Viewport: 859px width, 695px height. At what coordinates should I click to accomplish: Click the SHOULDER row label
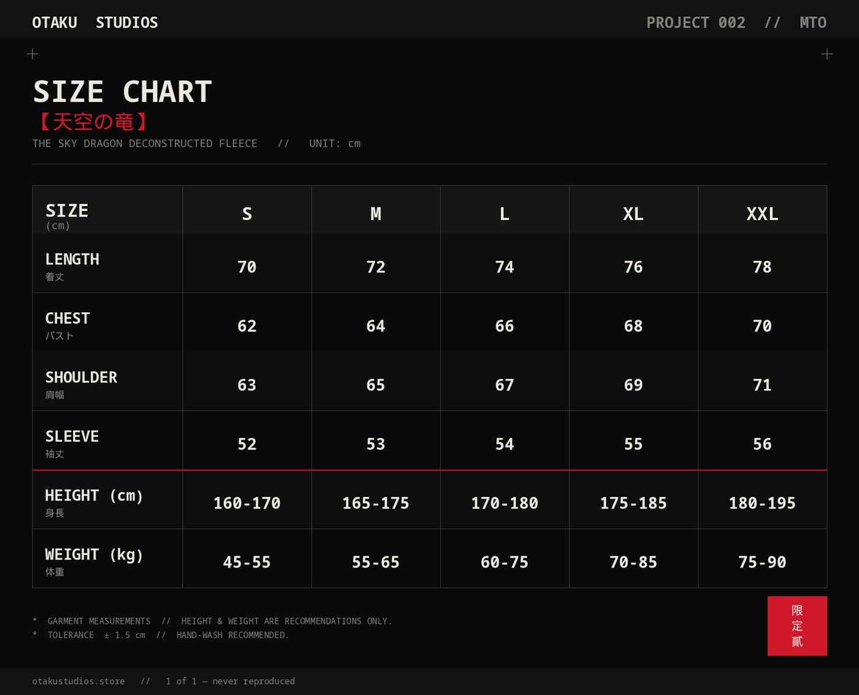point(81,377)
